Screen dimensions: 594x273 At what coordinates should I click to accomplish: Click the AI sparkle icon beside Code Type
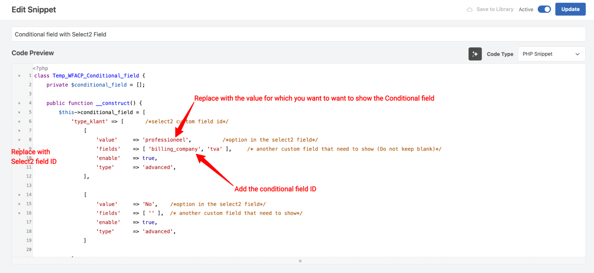tap(475, 54)
